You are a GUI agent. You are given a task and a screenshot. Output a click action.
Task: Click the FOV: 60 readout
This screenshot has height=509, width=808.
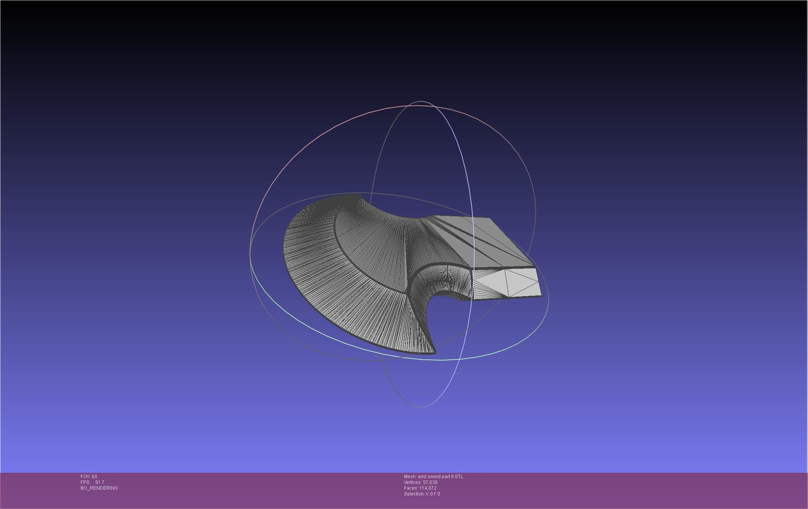point(89,477)
